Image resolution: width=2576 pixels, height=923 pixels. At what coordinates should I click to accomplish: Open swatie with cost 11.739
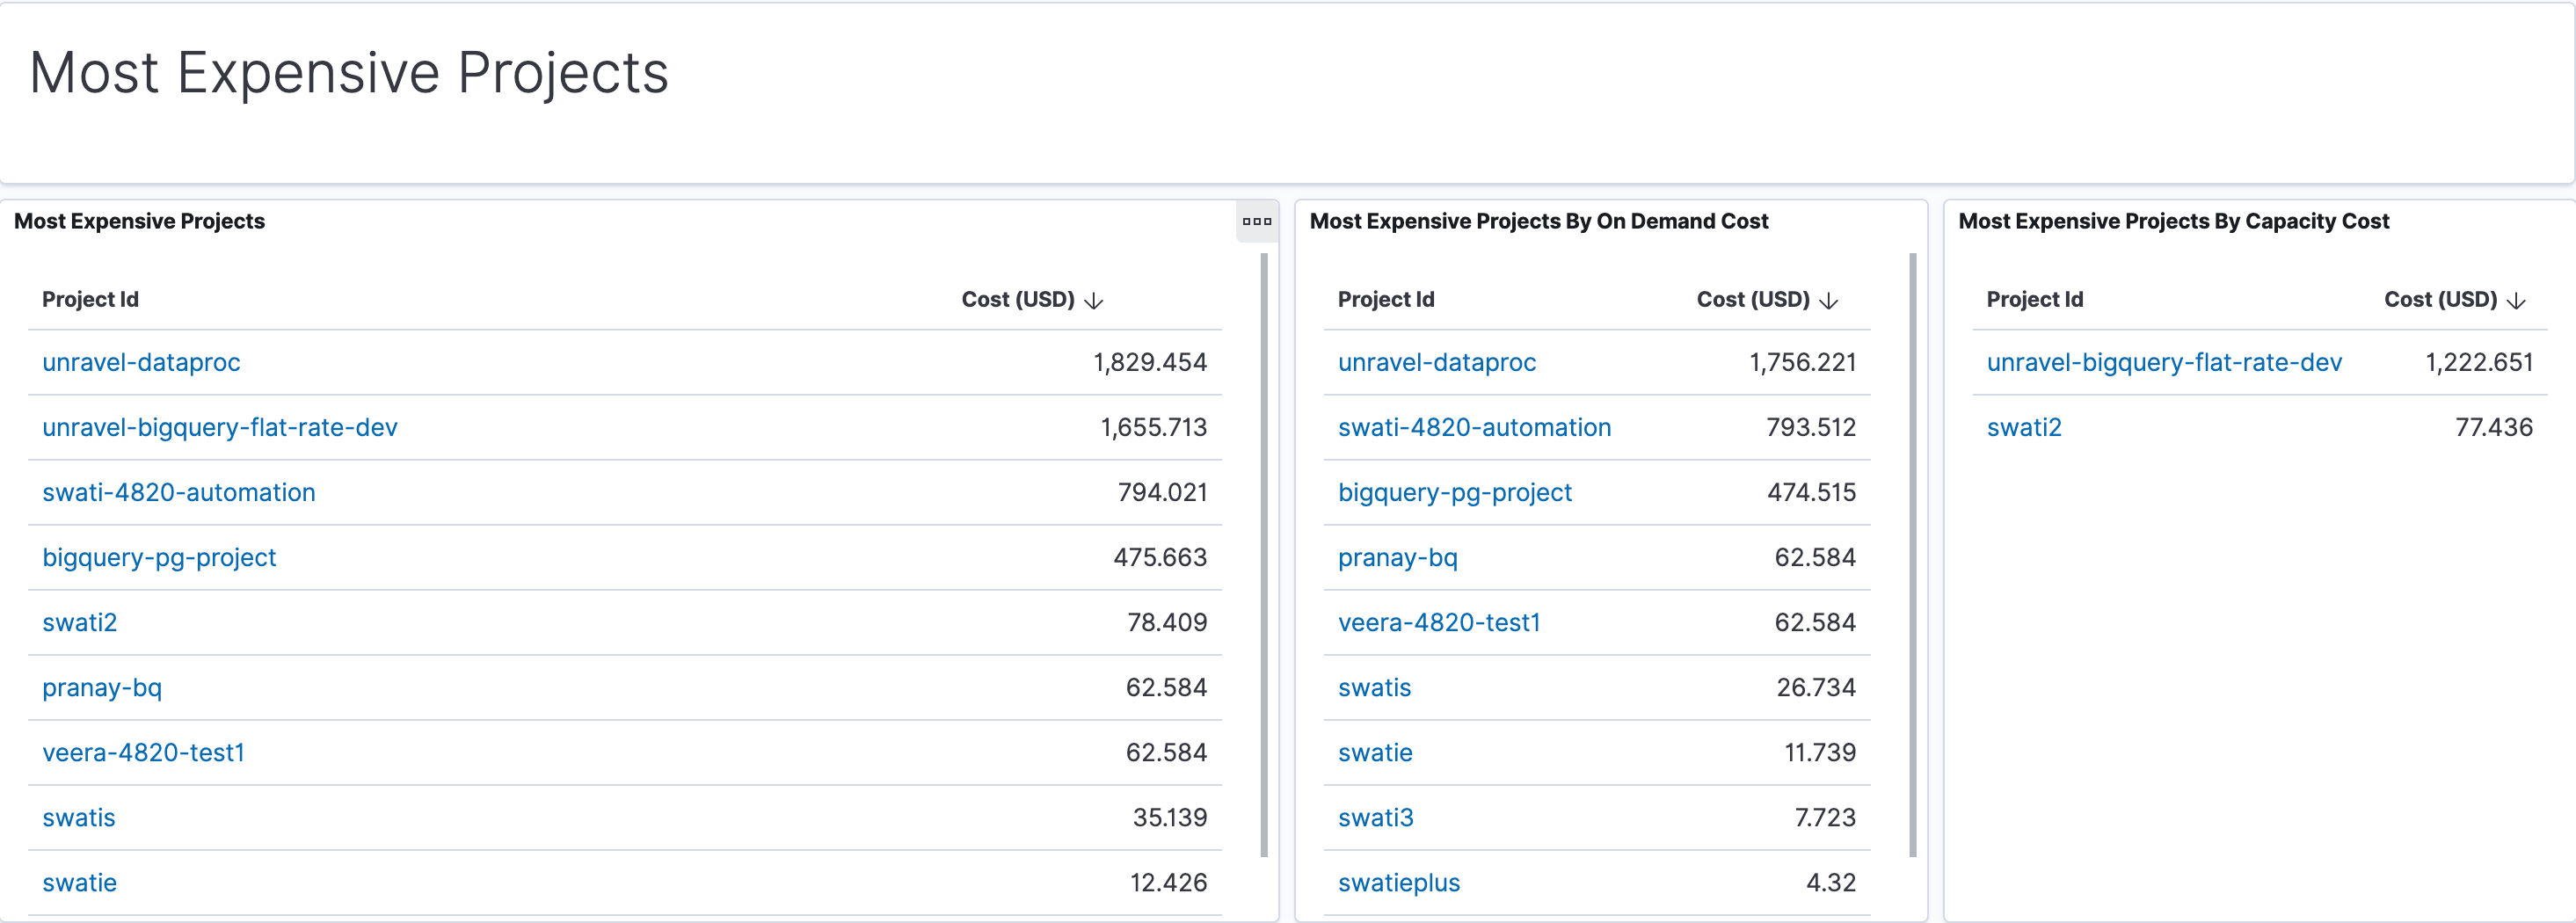1376,752
